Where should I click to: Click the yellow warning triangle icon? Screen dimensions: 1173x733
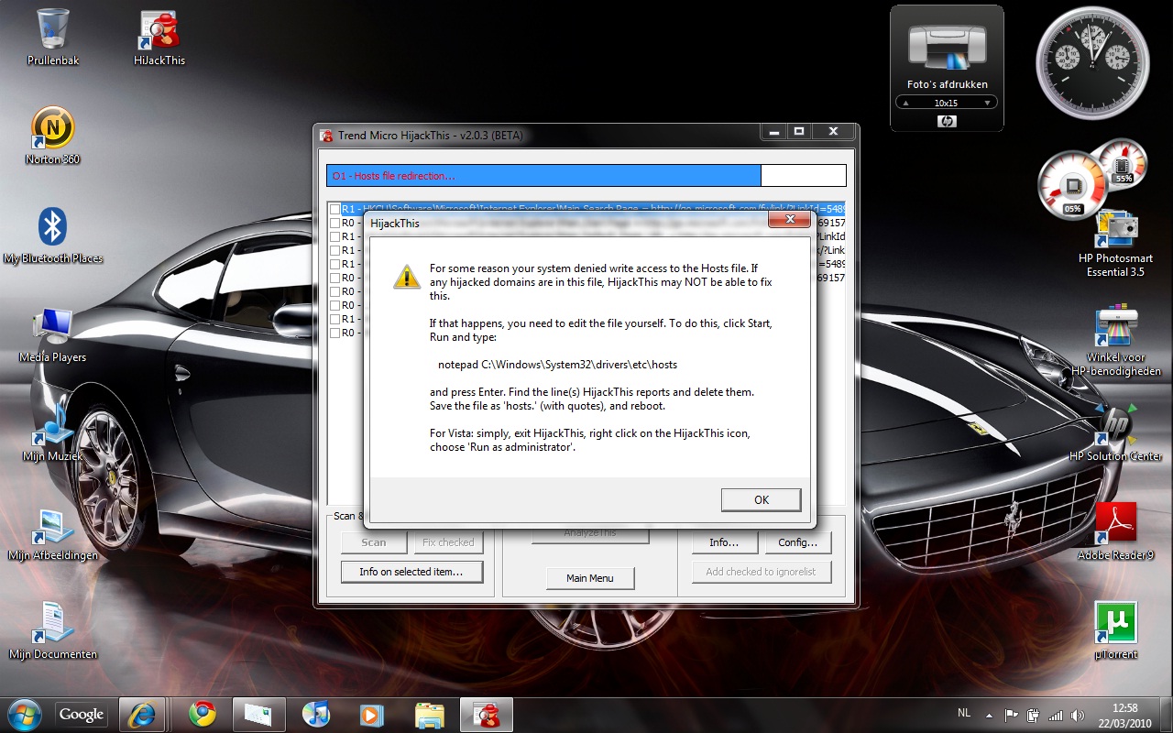pyautogui.click(x=407, y=276)
